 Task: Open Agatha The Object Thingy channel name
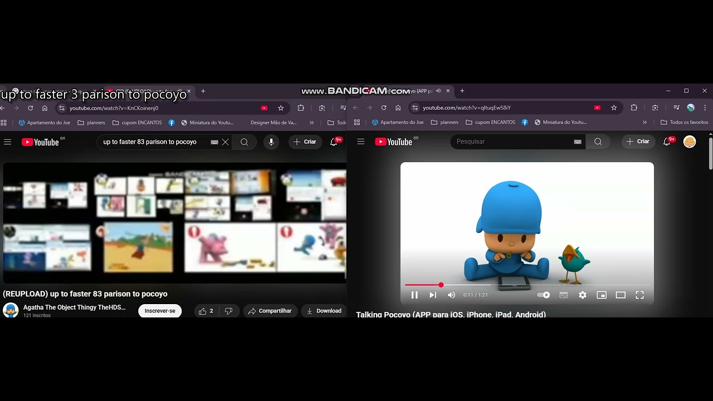tap(74, 307)
